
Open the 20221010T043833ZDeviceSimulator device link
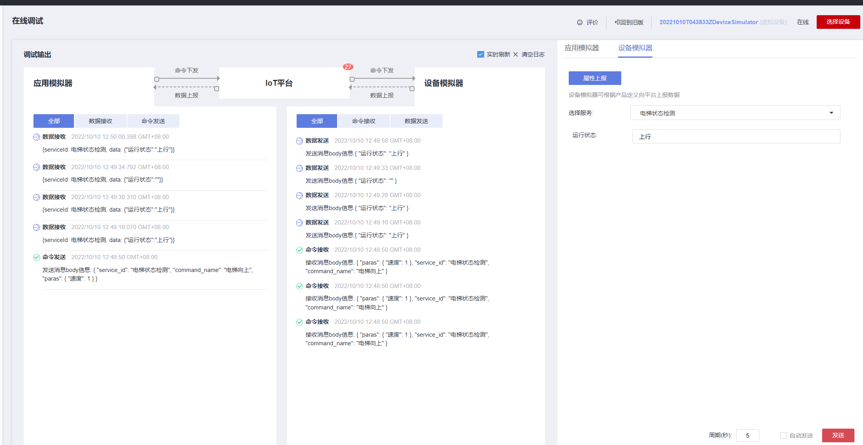(708, 22)
